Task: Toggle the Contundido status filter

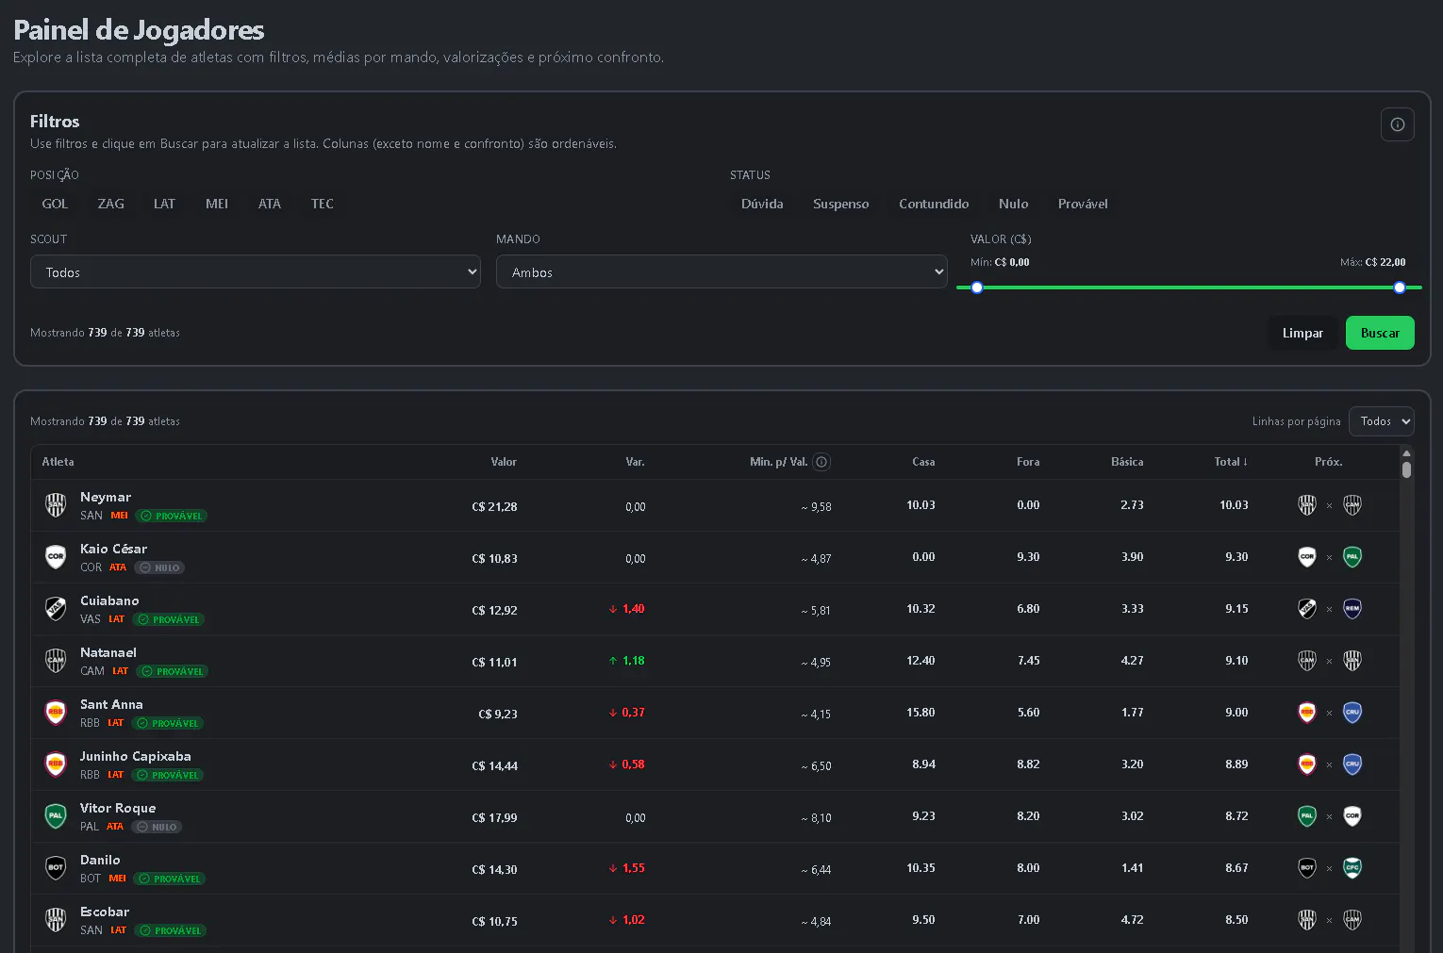Action: [x=934, y=204]
